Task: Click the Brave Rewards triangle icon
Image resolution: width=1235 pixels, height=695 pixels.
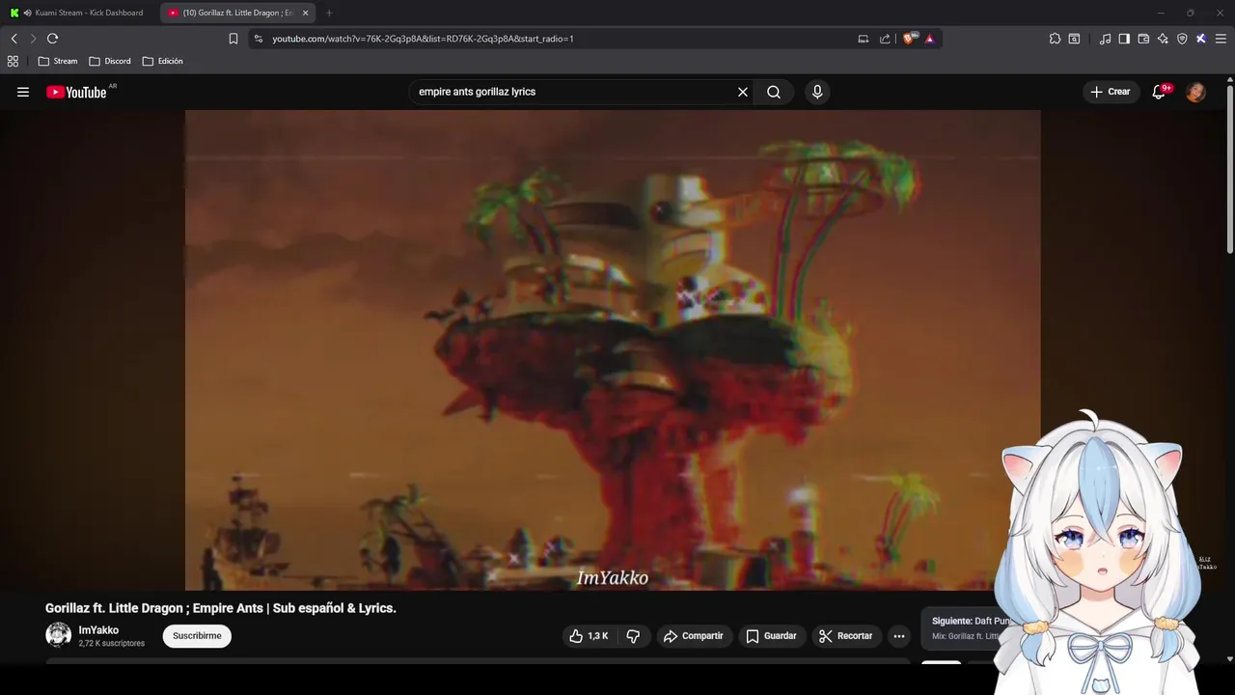Action: point(930,39)
